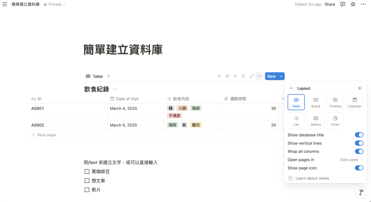The height and width of the screenshot is (202, 371).
Task: Choose the Chart layout option
Action: click(x=335, y=121)
